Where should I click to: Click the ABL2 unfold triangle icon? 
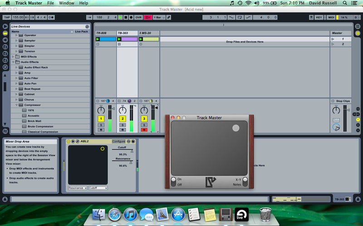[x=73, y=141]
